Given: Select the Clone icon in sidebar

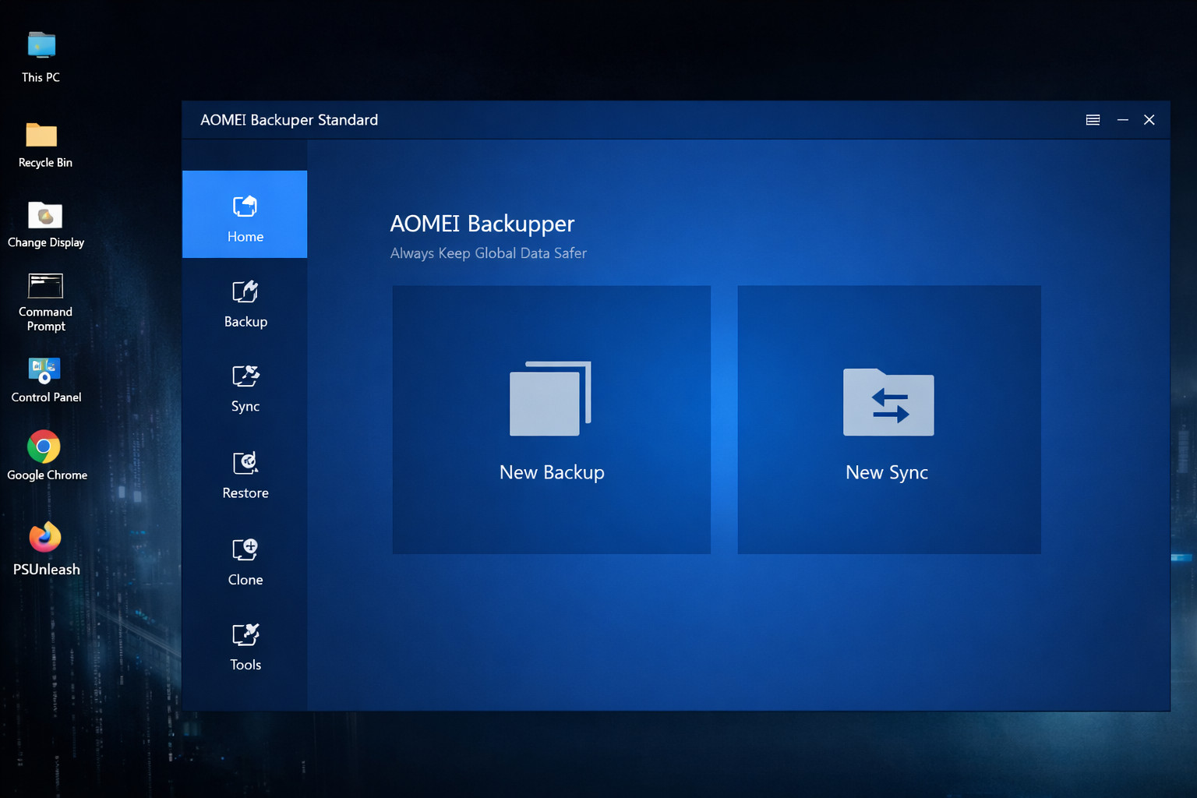Looking at the screenshot, I should 245,550.
